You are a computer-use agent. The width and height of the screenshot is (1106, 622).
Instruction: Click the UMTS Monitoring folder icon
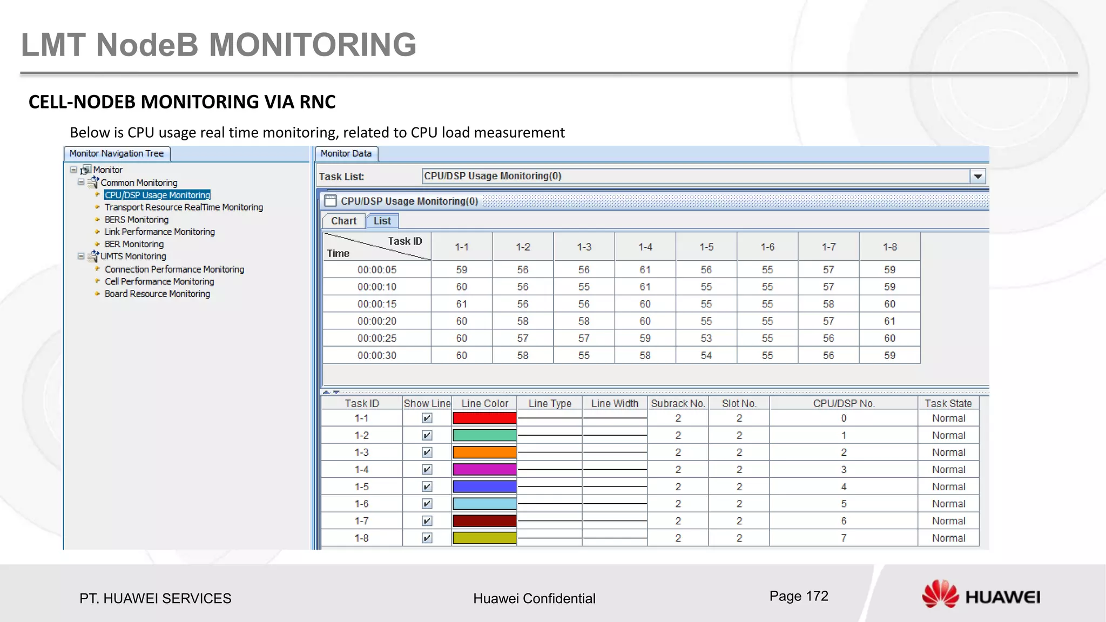tap(93, 256)
